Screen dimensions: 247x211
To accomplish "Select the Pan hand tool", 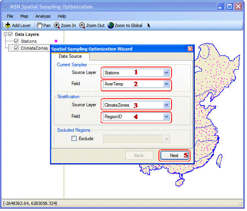I will (x=40, y=25).
